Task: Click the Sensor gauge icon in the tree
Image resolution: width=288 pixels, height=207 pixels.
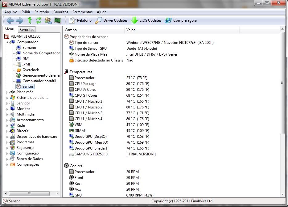Action: 19,86
